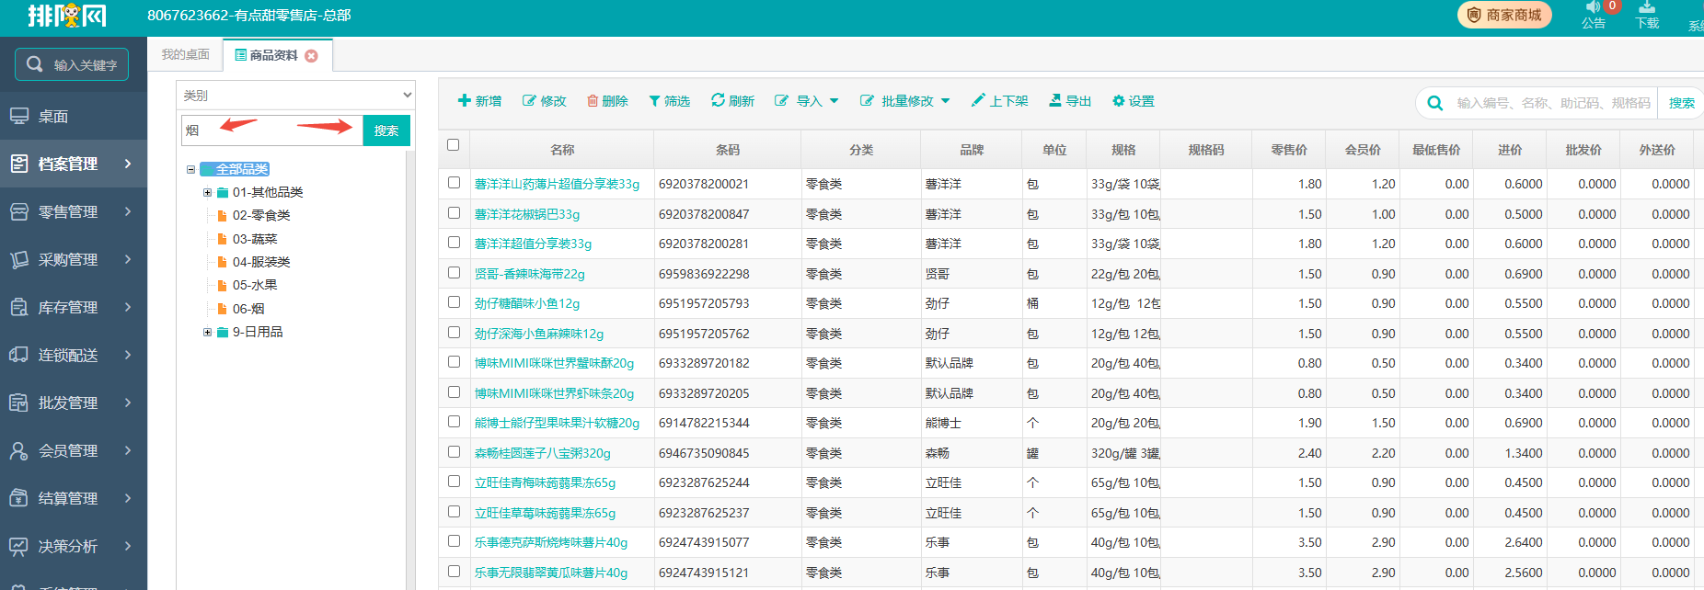This screenshot has height=590, width=1704.
Task: Click the 连锁配送 sidebar icon
Action: pyautogui.click(x=18, y=355)
